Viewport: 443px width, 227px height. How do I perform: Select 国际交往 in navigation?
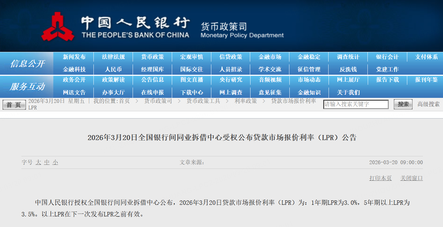pyautogui.click(x=192, y=69)
